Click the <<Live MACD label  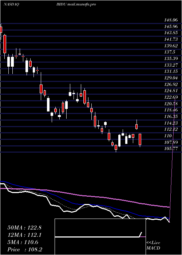[x=153, y=246]
